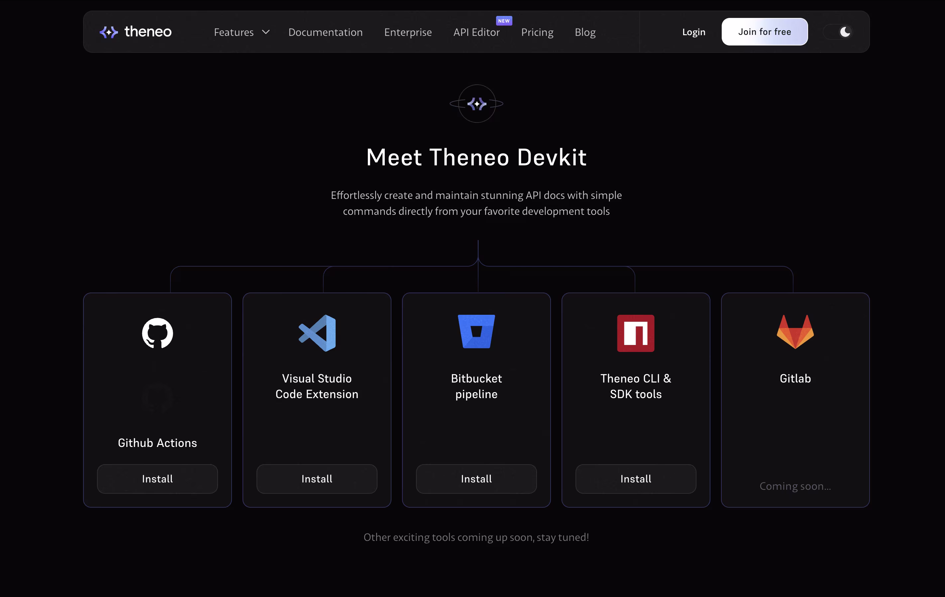This screenshot has width=945, height=597.
Task: Click the Bitbucket pipeline title
Action: [x=476, y=386]
